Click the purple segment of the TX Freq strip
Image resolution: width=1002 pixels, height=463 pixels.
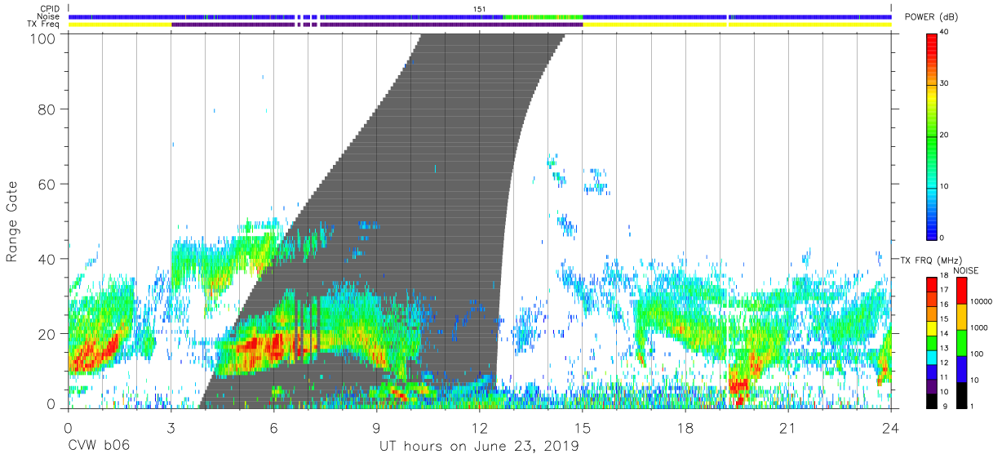(x=377, y=24)
